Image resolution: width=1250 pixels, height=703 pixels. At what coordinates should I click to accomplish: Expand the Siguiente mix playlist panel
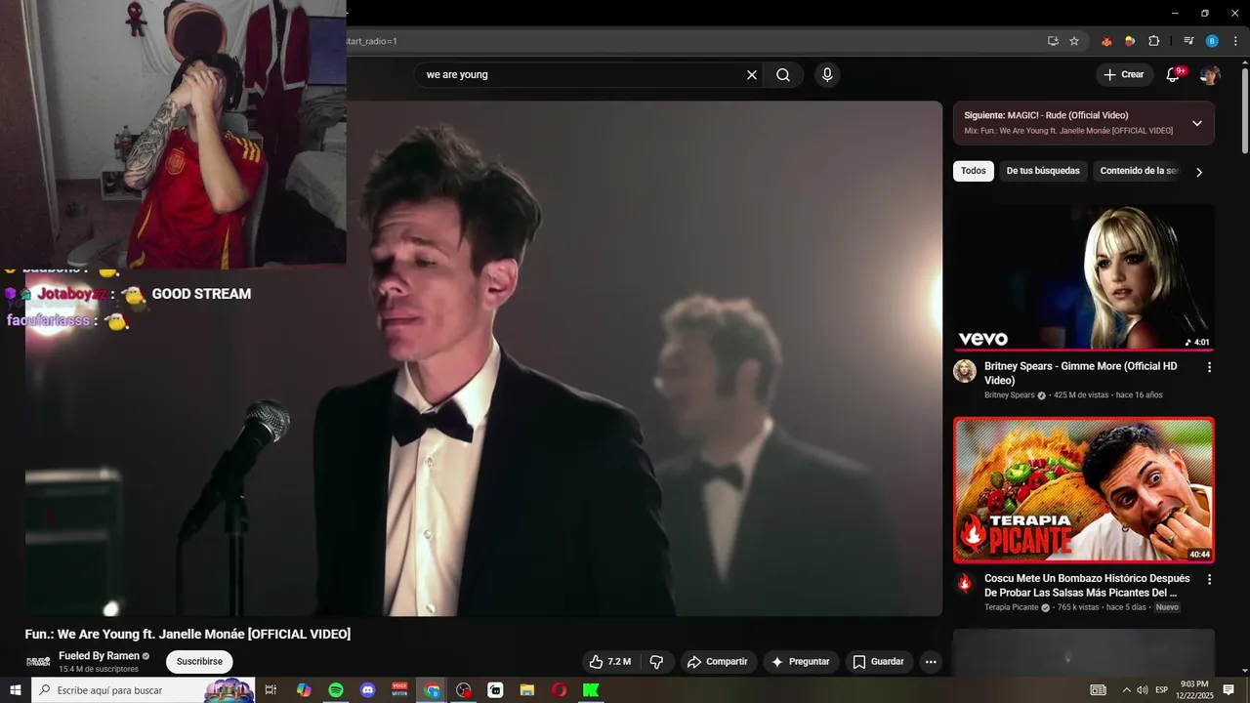[x=1197, y=123]
